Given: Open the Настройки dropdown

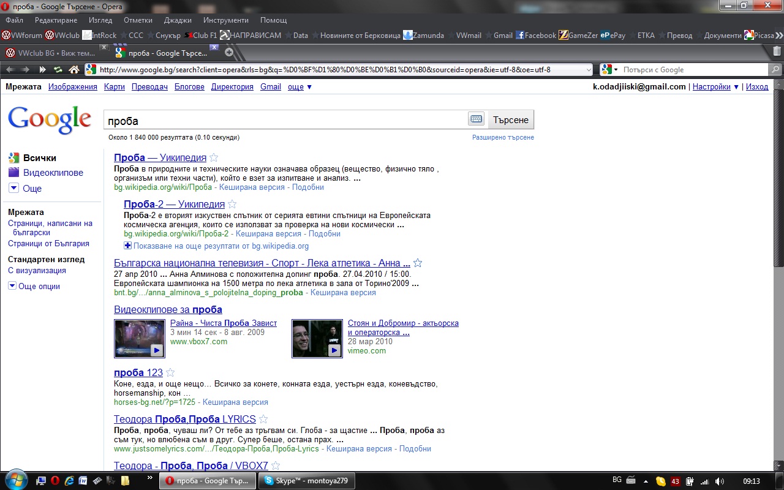Looking at the screenshot, I should click(715, 87).
